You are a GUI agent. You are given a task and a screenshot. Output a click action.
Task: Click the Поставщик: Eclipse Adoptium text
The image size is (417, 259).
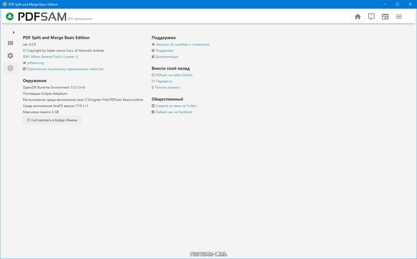pyautogui.click(x=45, y=94)
